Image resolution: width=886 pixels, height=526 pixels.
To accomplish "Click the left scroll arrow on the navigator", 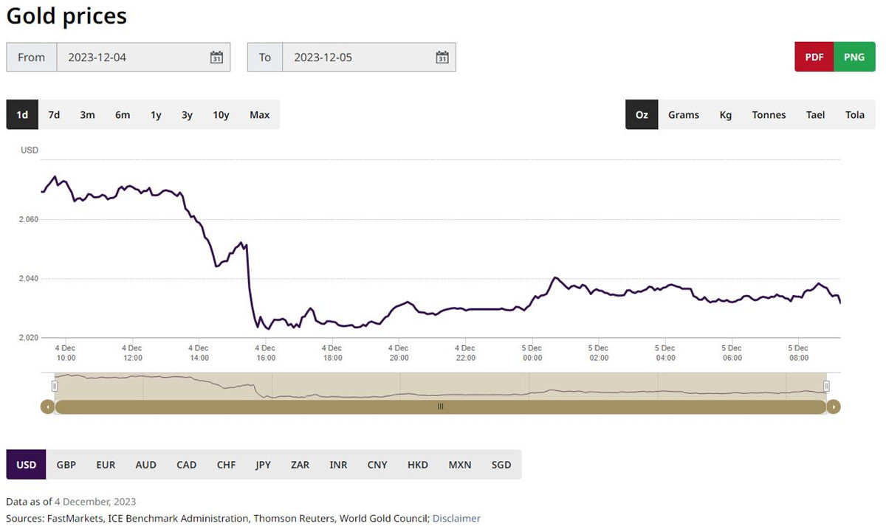I will (47, 406).
